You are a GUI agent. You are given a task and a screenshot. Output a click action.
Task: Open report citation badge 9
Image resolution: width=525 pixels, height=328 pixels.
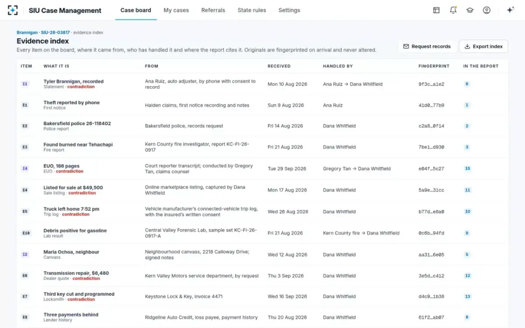(467, 233)
